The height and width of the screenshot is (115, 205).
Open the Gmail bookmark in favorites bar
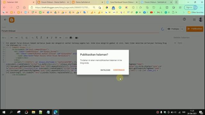point(160,12)
